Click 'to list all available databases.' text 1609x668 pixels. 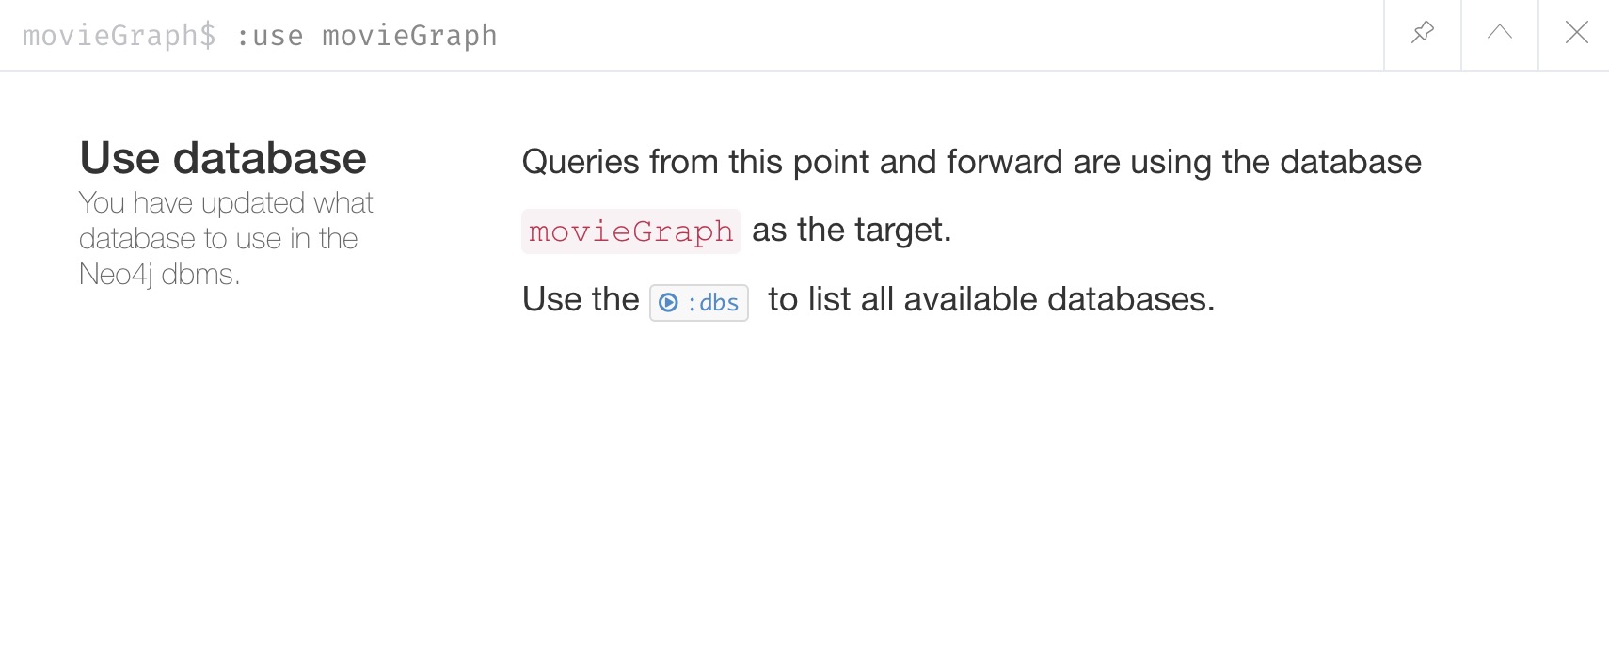(992, 299)
